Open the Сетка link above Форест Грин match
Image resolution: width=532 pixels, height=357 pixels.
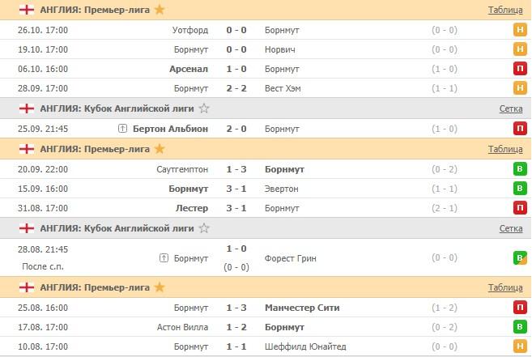point(510,228)
